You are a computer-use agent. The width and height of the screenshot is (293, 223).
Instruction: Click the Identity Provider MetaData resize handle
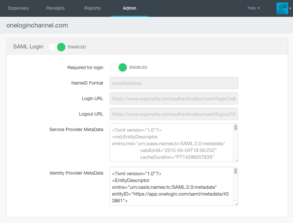pos(236,204)
